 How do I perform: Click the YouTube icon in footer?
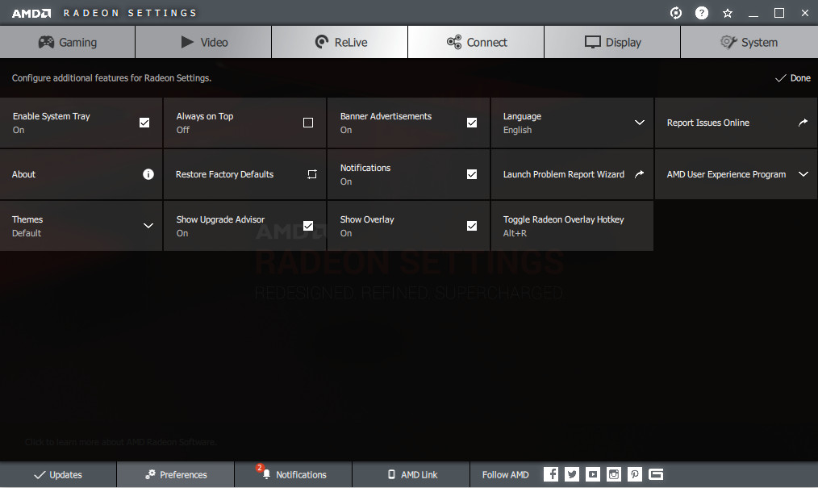tap(593, 474)
